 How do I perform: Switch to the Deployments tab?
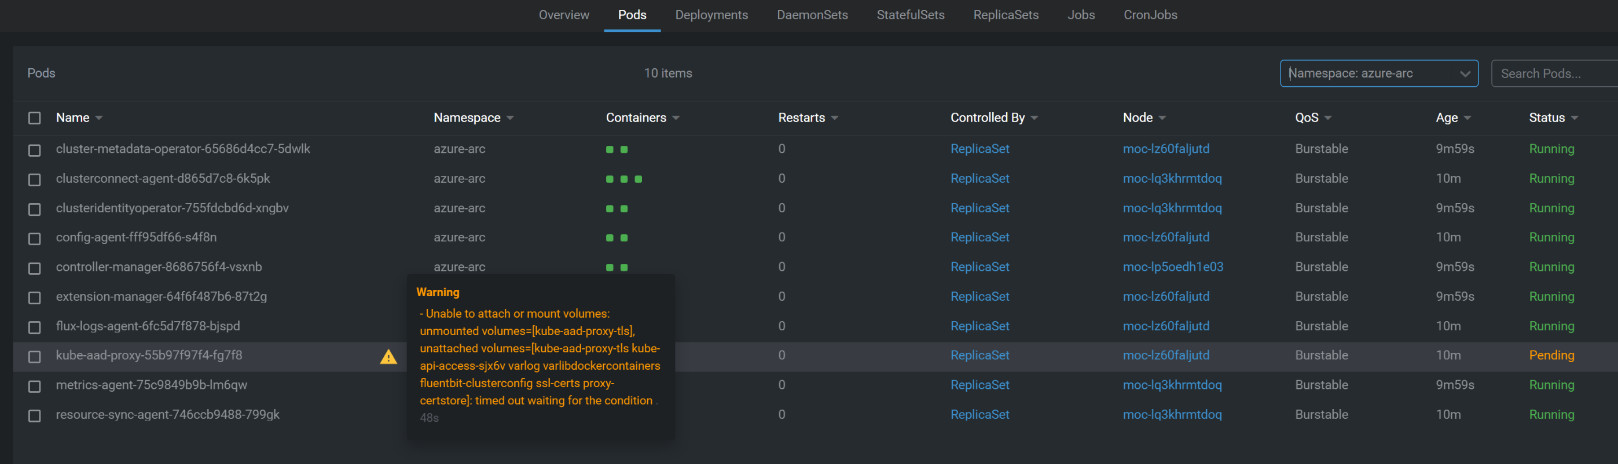711,15
